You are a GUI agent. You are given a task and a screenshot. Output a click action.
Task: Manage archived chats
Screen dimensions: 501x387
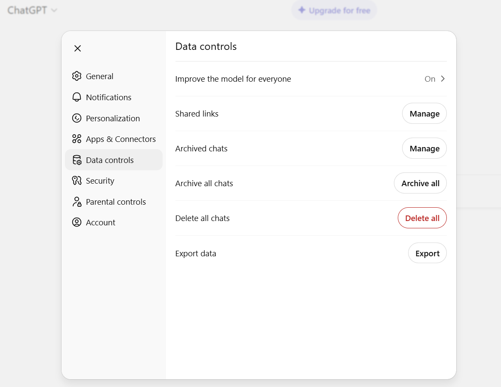(424, 148)
